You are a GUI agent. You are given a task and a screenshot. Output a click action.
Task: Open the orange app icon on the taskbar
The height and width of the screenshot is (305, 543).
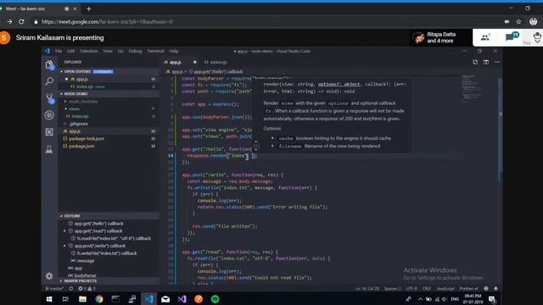[199, 299]
